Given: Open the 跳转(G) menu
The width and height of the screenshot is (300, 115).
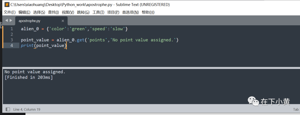Looking at the screenshot, I should 83,12.
